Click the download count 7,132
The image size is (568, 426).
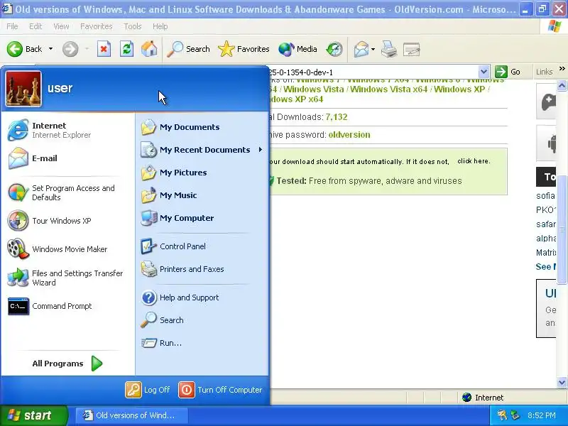(x=336, y=117)
